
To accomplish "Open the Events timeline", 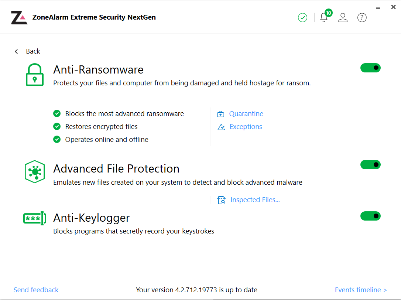I will pos(361,290).
